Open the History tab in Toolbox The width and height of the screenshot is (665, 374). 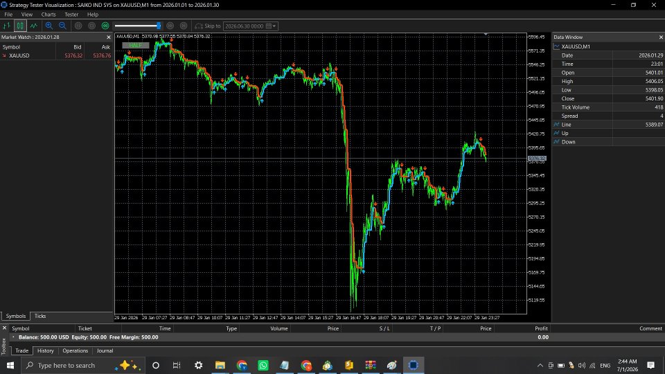[x=46, y=350]
